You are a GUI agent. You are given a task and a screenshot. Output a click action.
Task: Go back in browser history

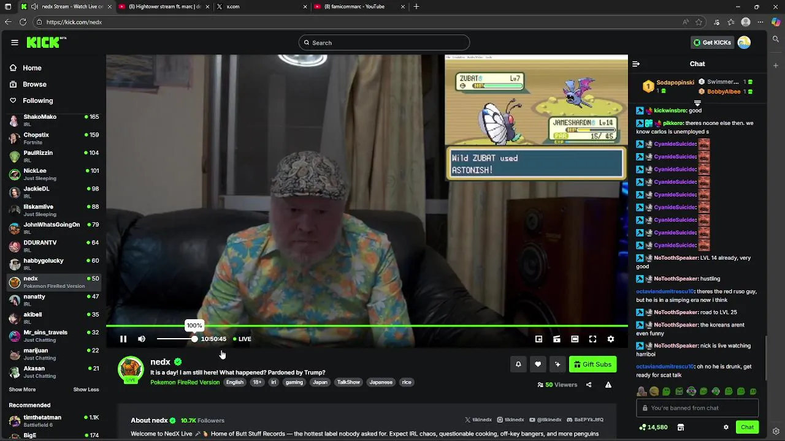(8, 22)
